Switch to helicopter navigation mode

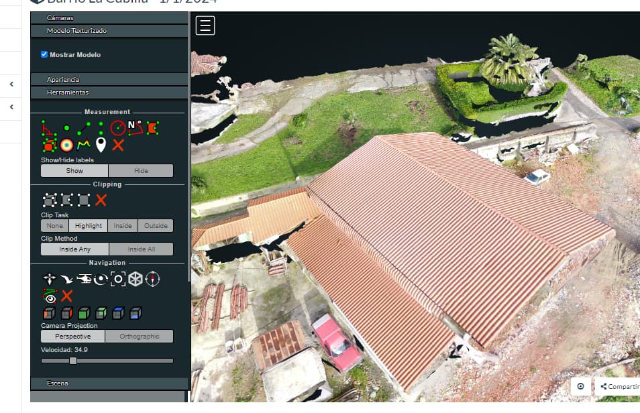85,279
